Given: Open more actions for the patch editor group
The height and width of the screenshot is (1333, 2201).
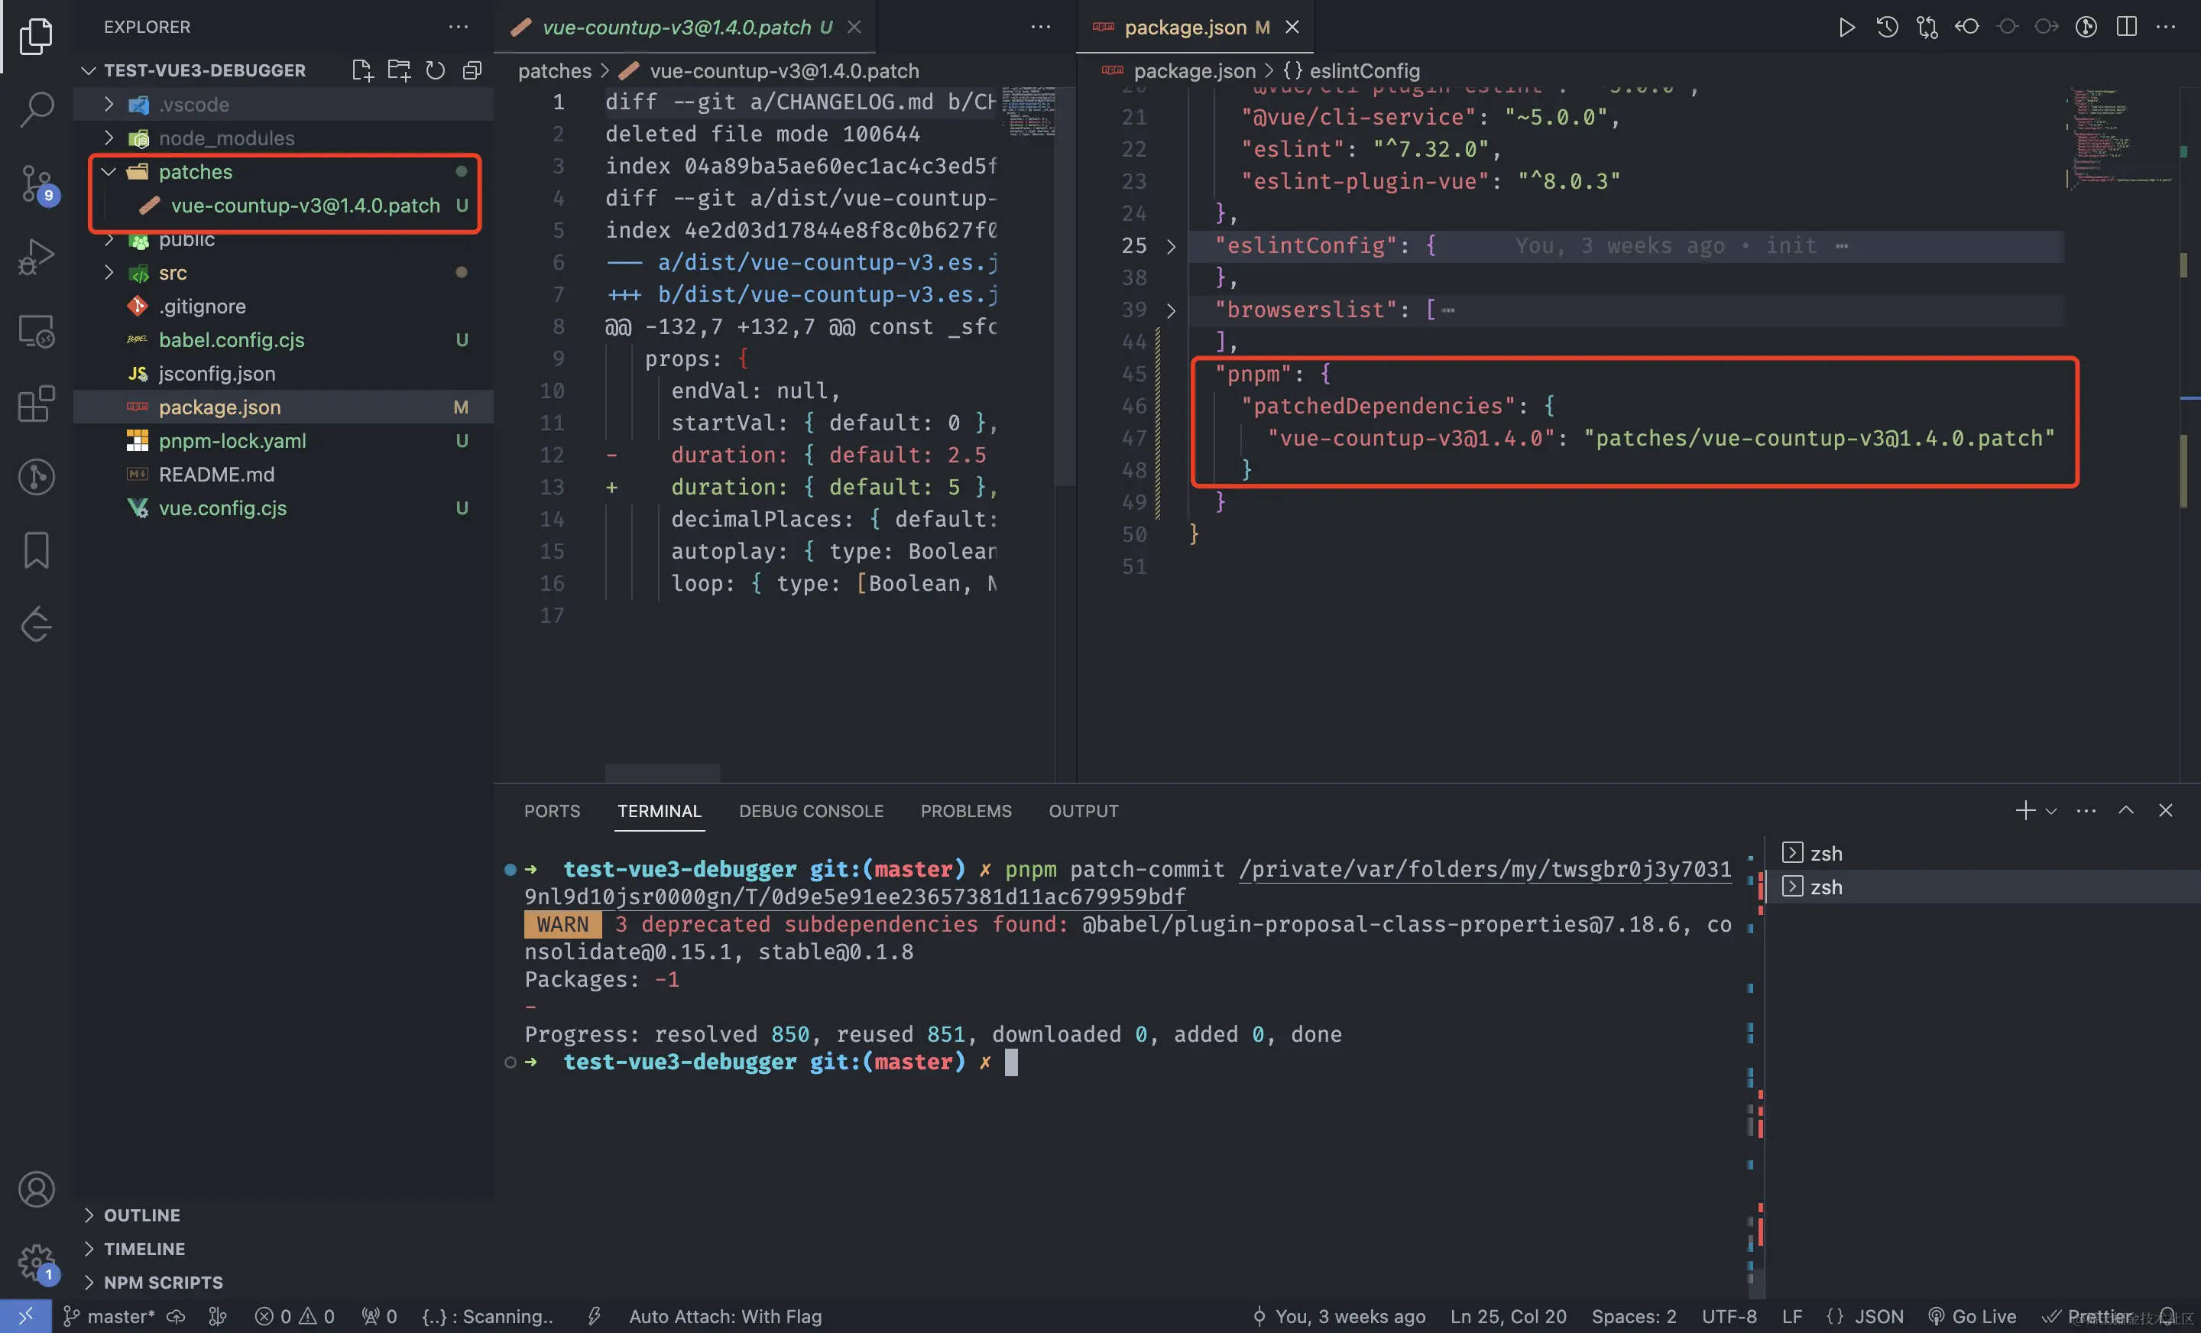Looking at the screenshot, I should click(1041, 27).
